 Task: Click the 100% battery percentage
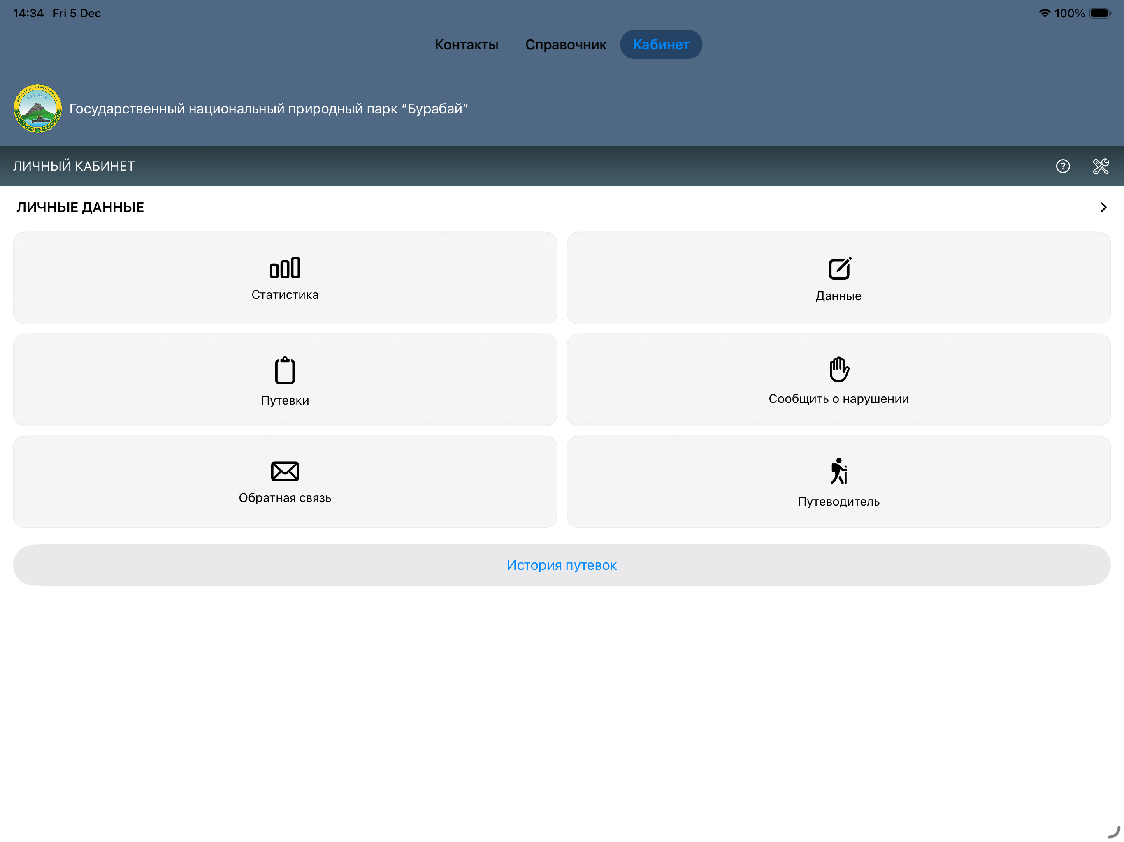coord(1070,13)
